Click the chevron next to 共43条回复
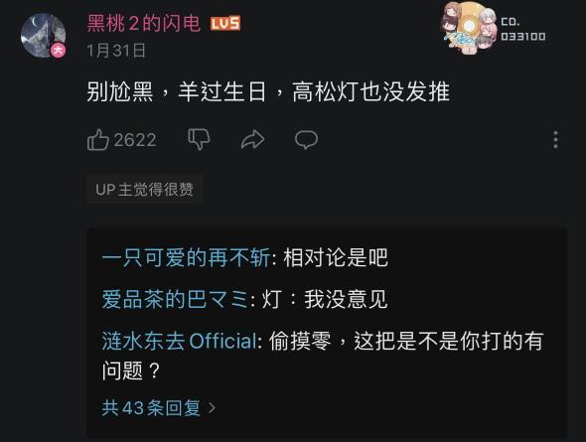The width and height of the screenshot is (586, 442). click(x=212, y=407)
